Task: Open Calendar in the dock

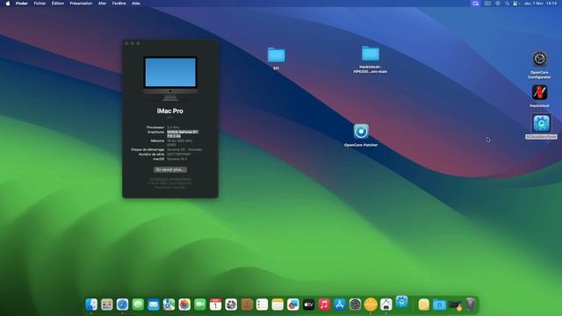Action: [215, 305]
